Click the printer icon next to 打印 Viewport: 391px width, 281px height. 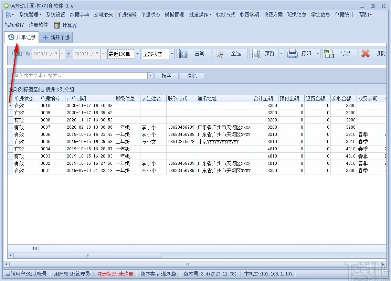[x=292, y=54]
